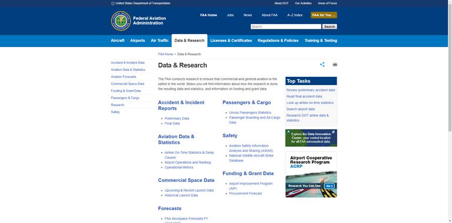Open Aviation Data & Statistics in the sidebar
Screen dimensions: 452x223
click(x=128, y=70)
